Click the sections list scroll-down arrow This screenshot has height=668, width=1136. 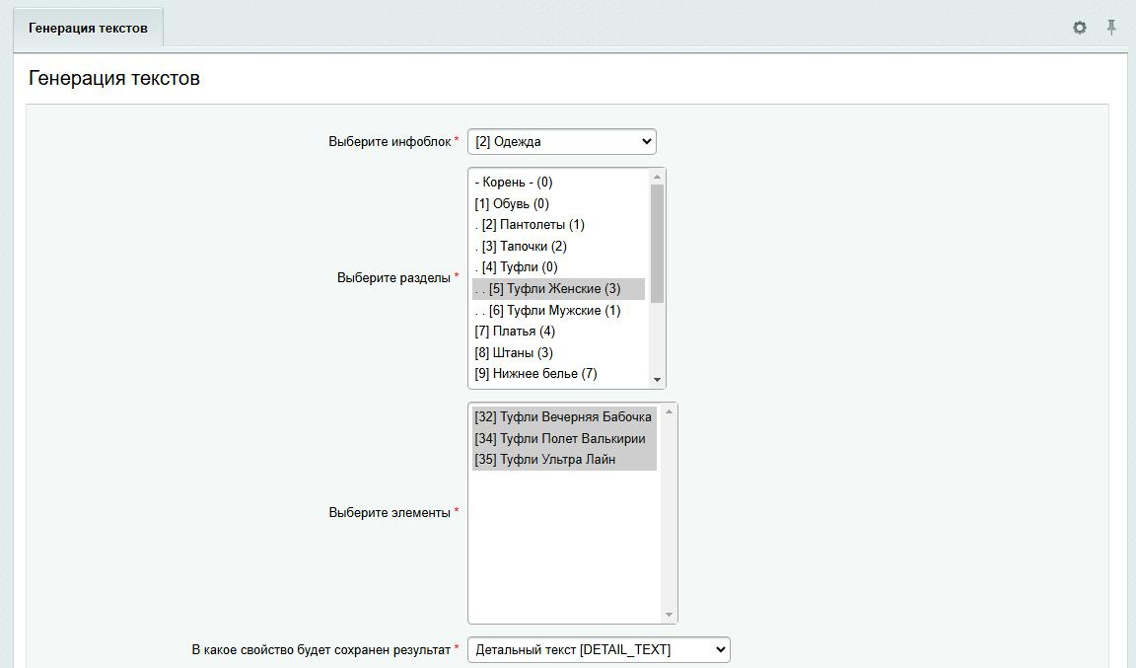[657, 380]
